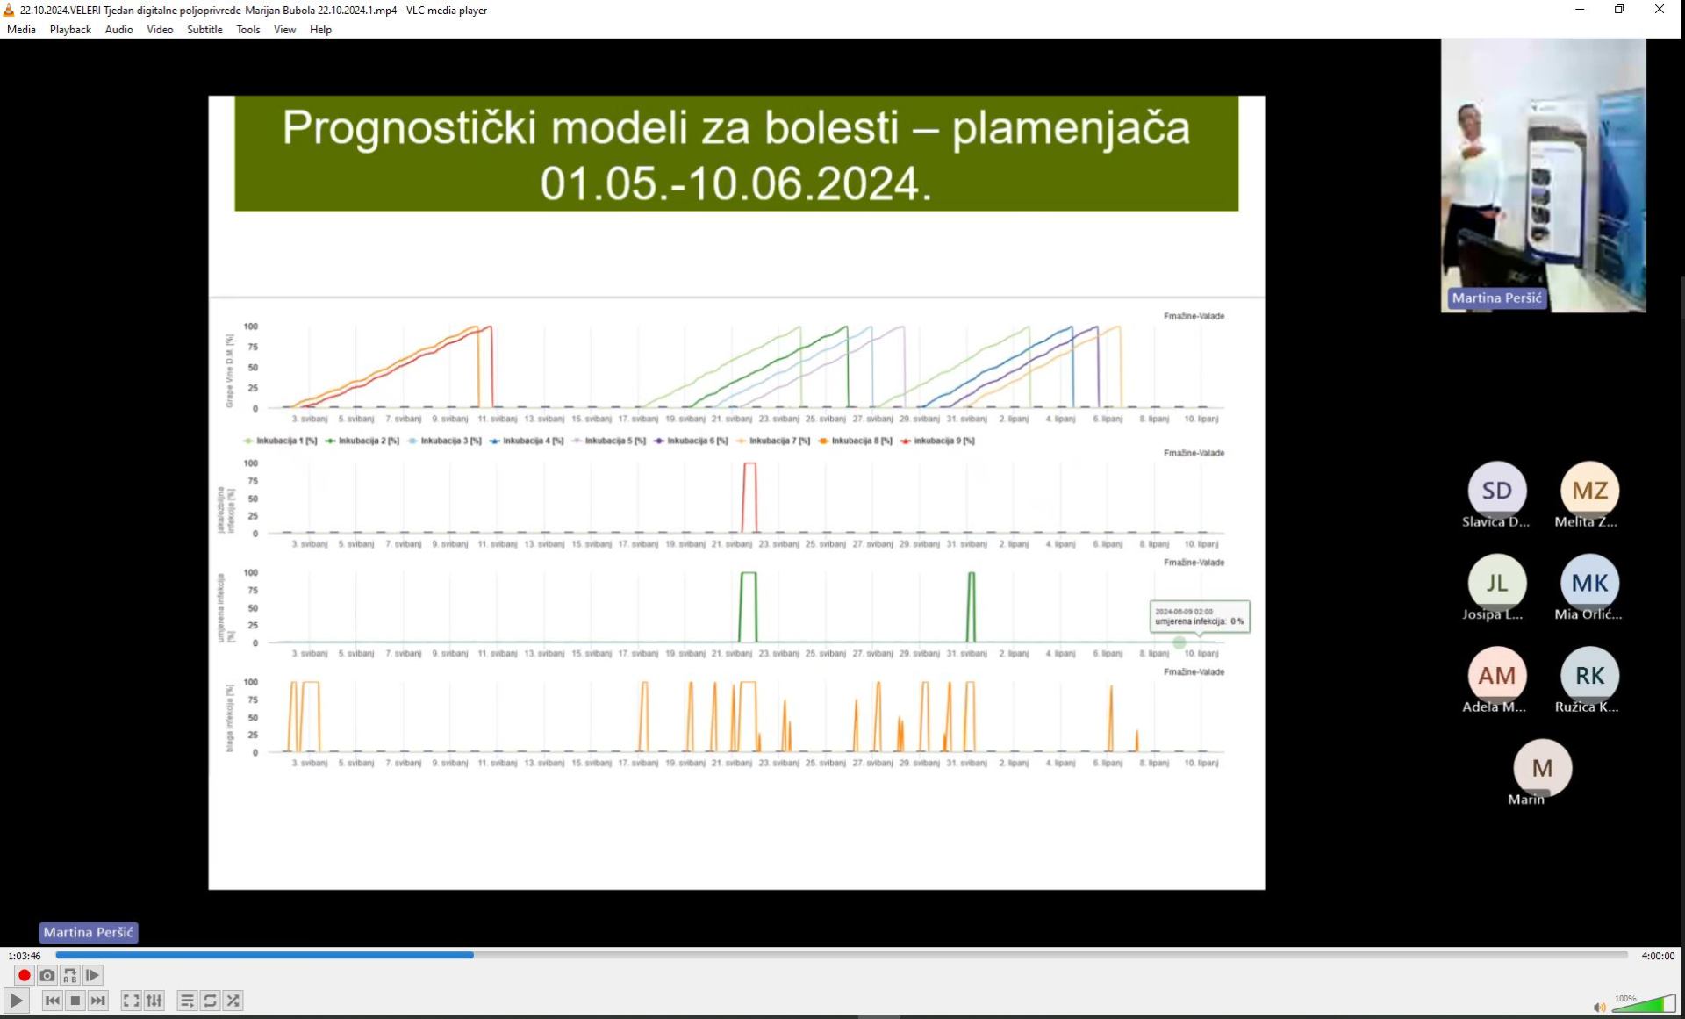This screenshot has height=1019, width=1685.
Task: Jump to previous media track
Action: click(x=52, y=1001)
